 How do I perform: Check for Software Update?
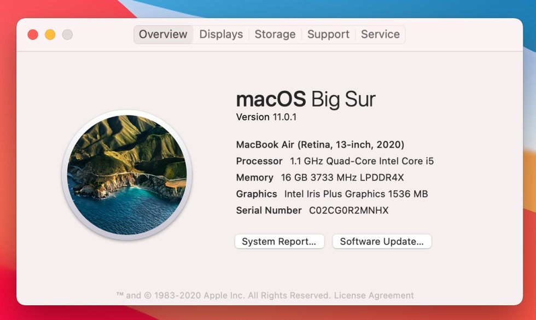pyautogui.click(x=382, y=241)
